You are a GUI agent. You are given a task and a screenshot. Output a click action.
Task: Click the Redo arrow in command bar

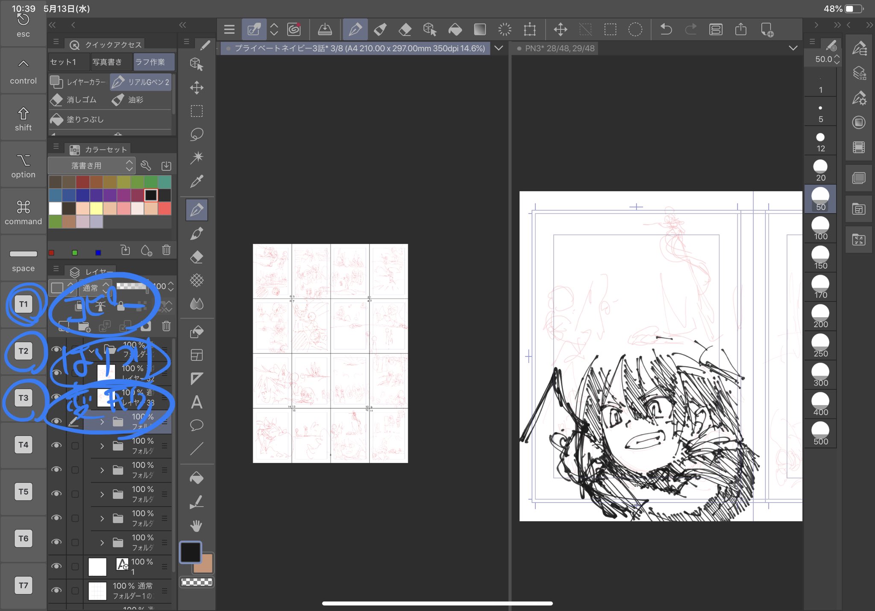click(690, 29)
